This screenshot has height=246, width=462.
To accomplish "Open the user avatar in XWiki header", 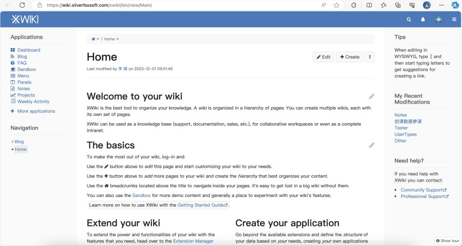I will point(439,19).
